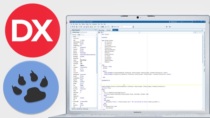Click the Open Project folder toolbar icon
This screenshot has height=118, width=210.
coord(81,27)
